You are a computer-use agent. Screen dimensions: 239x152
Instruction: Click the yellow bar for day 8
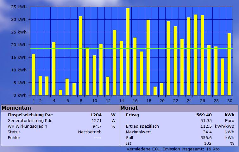81,56
